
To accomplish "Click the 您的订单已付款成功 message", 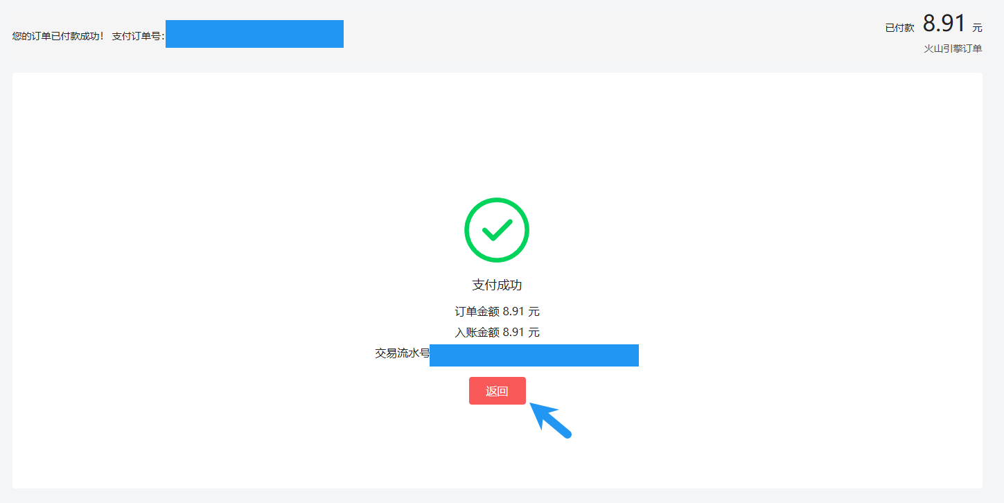I will point(58,36).
